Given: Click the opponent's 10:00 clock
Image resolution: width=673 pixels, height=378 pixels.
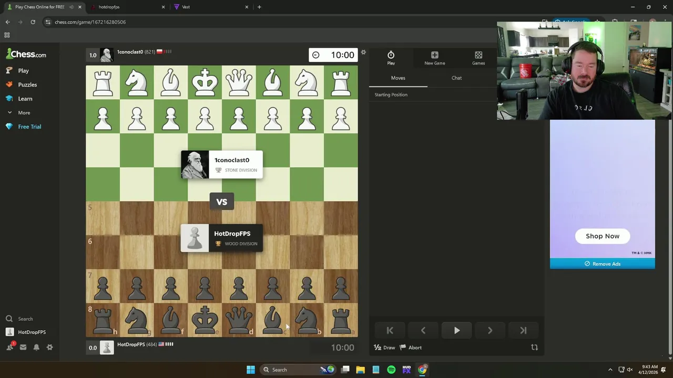Looking at the screenshot, I should coord(333,55).
